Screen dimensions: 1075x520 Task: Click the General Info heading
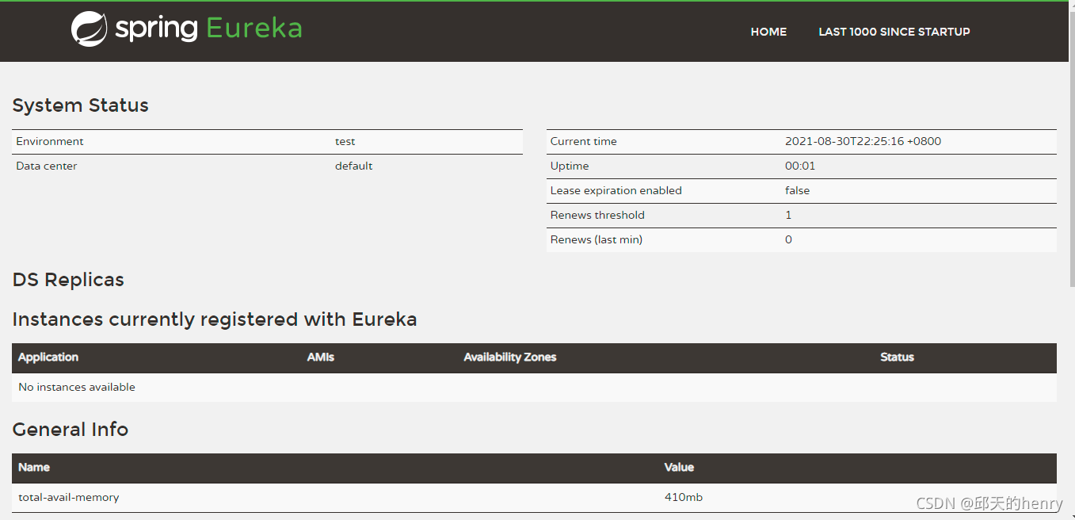click(x=71, y=430)
